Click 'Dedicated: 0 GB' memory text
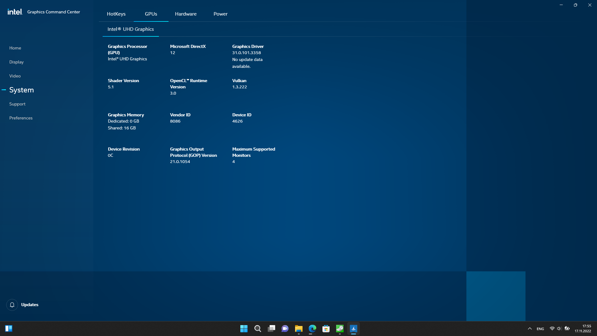 pos(123,121)
